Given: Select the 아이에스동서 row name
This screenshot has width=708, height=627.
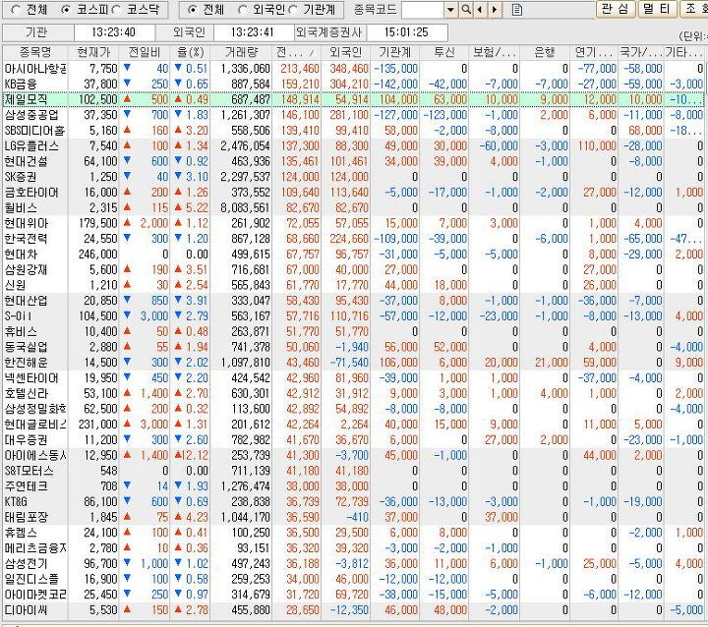Looking at the screenshot, I should click(x=35, y=455).
